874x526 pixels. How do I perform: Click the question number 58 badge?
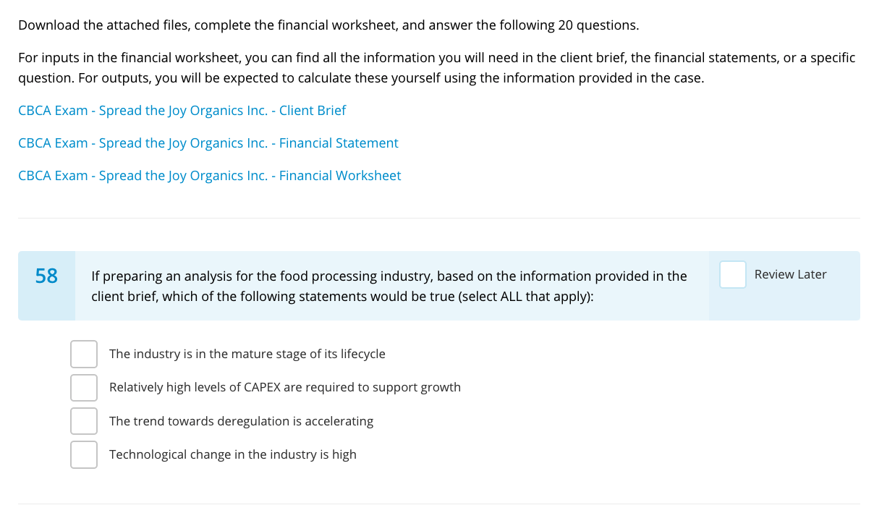46,276
